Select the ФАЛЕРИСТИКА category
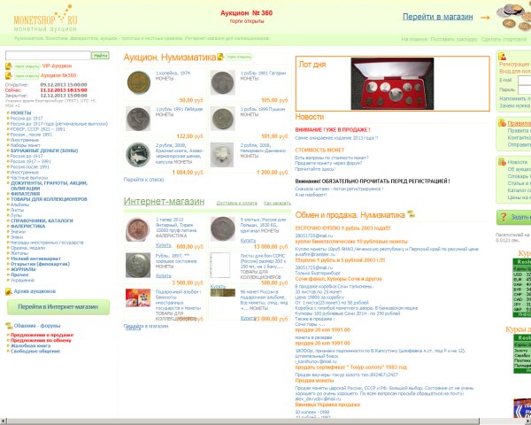This screenshot has height=425, width=531. click(x=27, y=226)
